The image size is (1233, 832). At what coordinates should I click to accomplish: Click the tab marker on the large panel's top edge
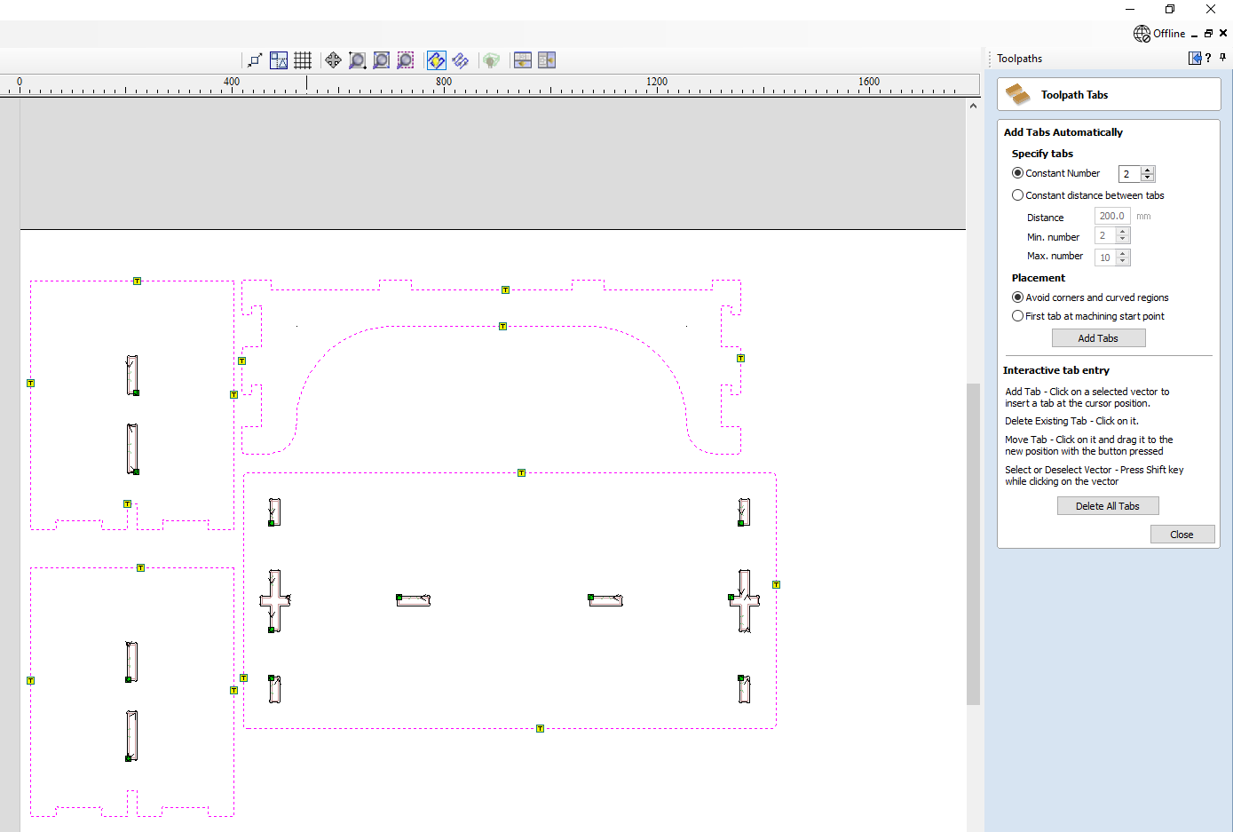point(521,473)
